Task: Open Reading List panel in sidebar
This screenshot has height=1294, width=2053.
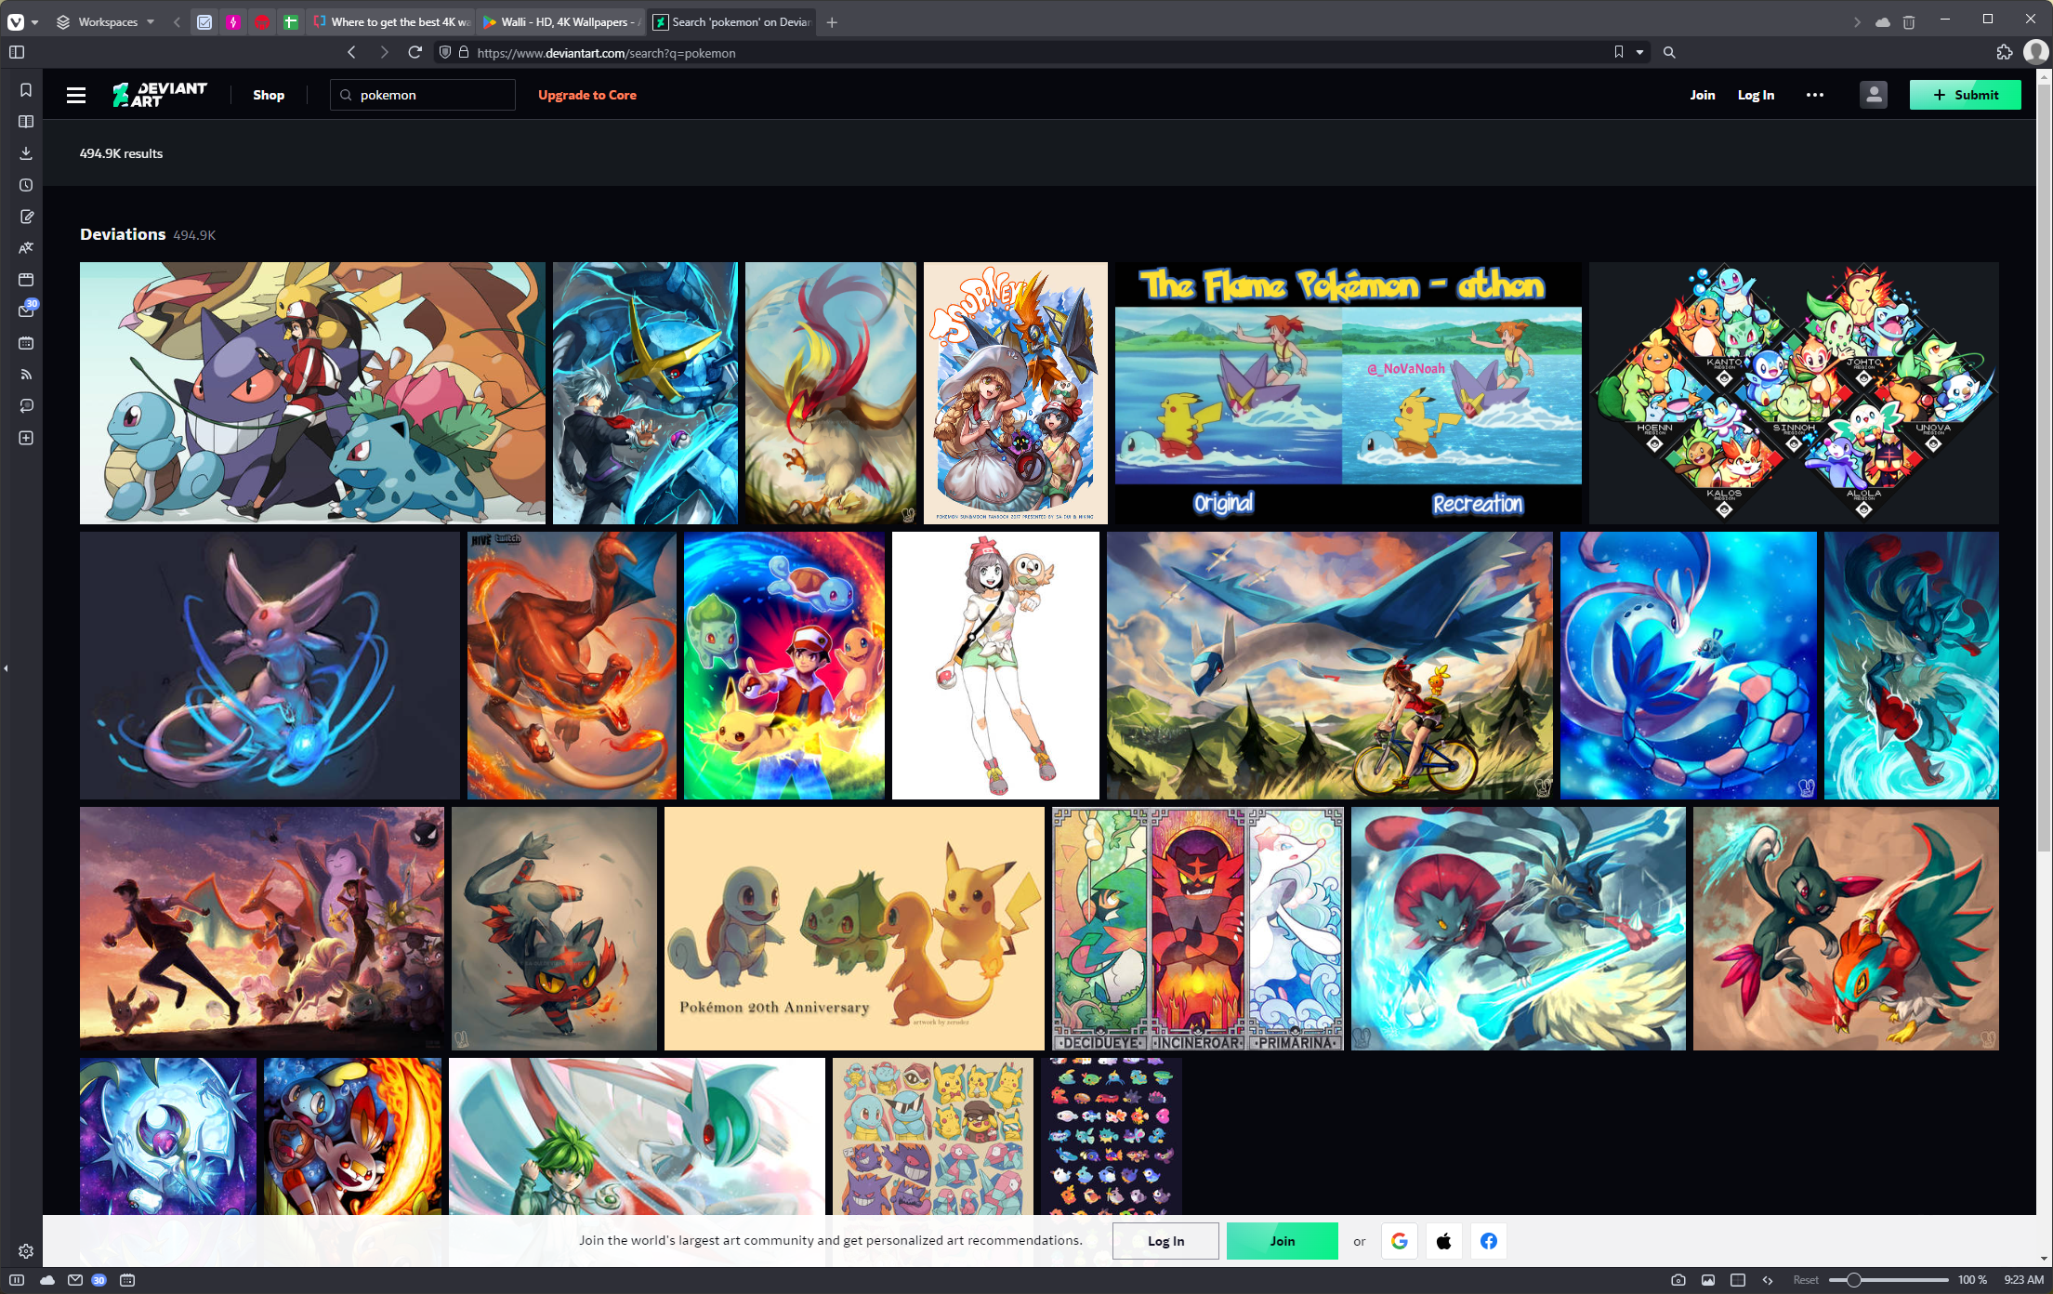Action: 26,122
